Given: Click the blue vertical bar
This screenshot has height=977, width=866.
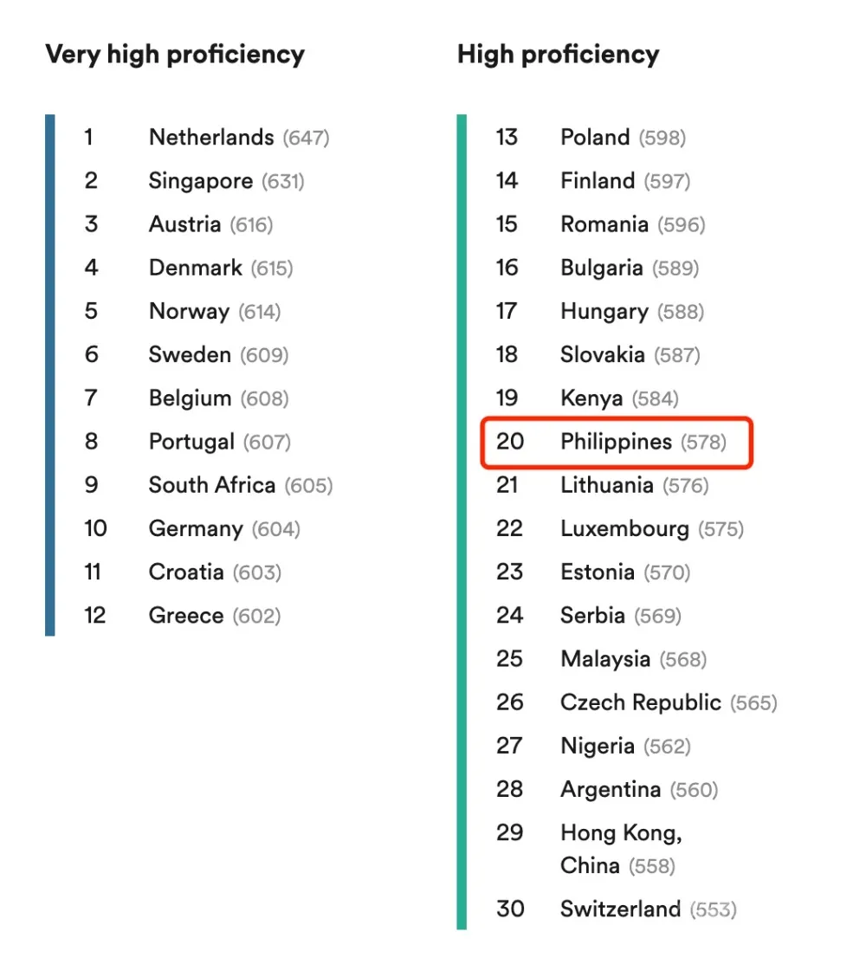Looking at the screenshot, I should [x=50, y=375].
